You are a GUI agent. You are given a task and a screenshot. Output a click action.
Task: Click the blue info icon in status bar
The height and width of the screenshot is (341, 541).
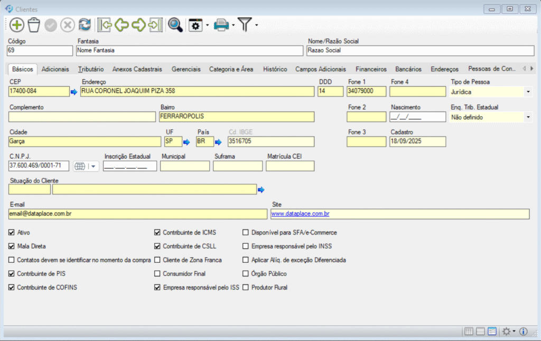click(524, 331)
